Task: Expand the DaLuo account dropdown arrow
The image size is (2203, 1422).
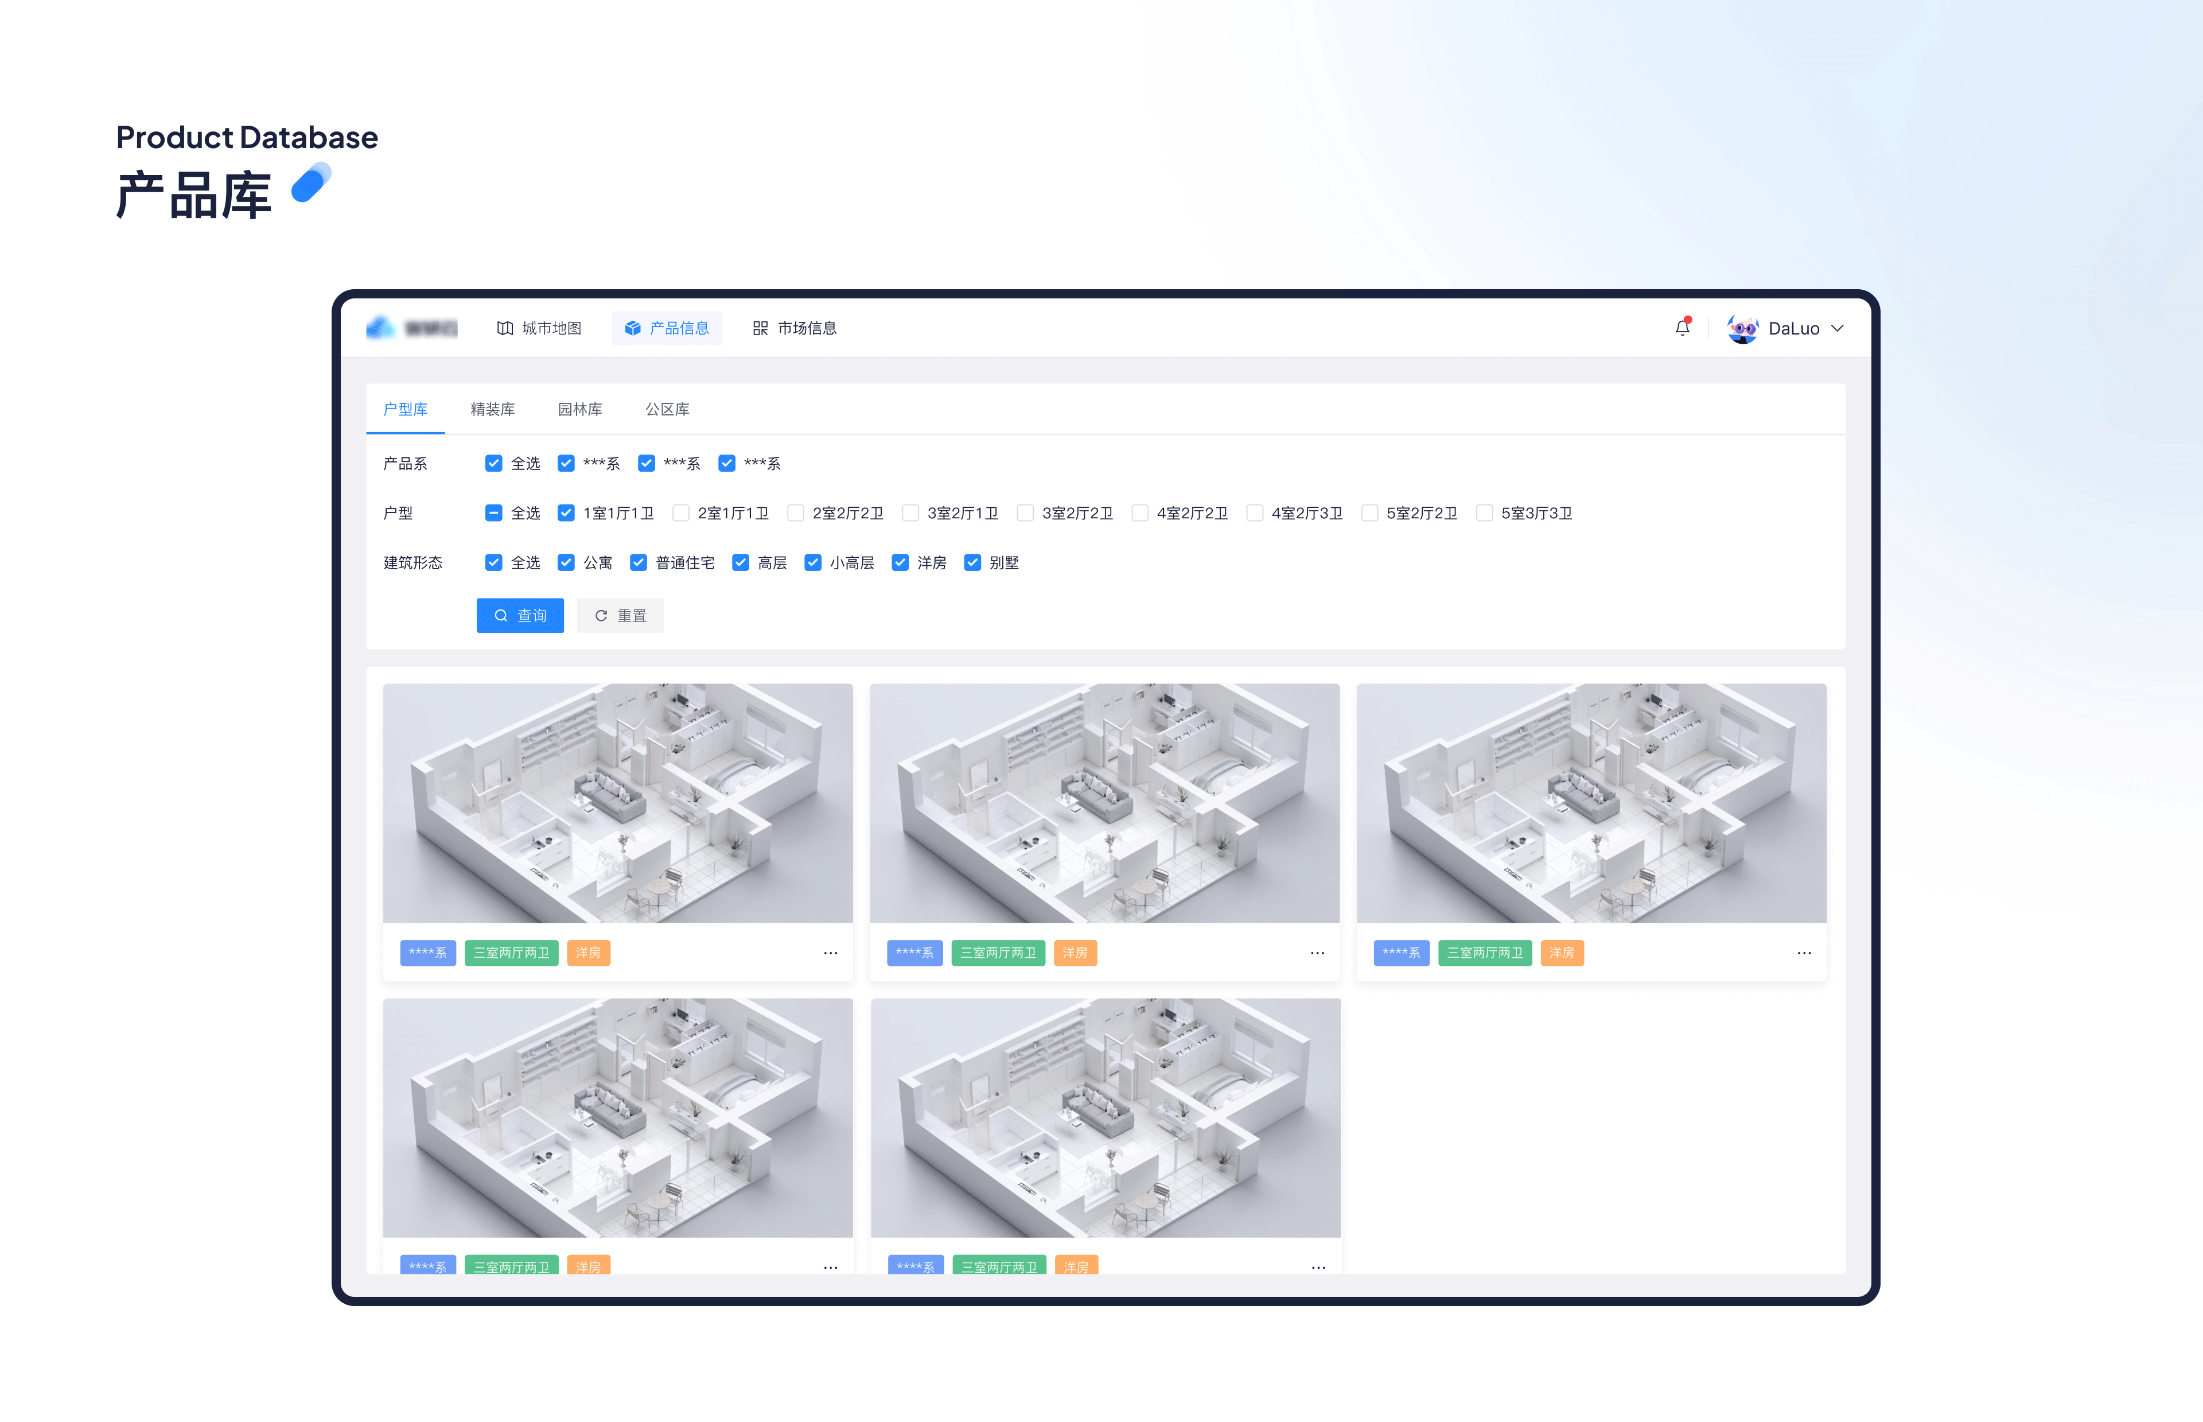Action: point(1838,329)
